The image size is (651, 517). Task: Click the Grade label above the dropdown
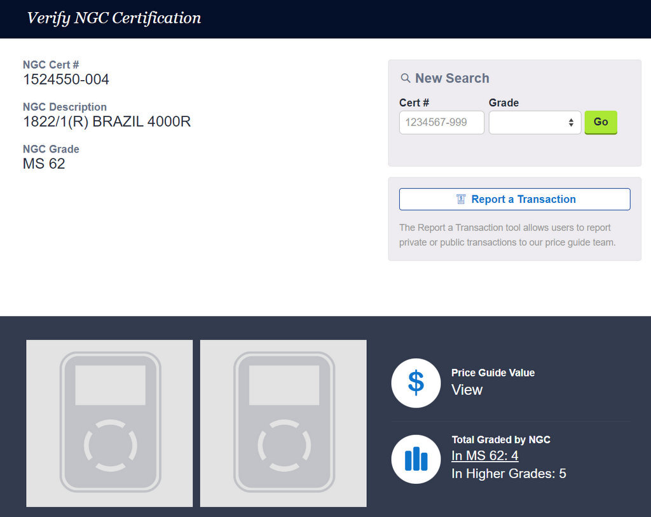[504, 102]
